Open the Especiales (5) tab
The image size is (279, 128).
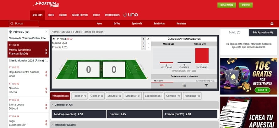(153, 96)
